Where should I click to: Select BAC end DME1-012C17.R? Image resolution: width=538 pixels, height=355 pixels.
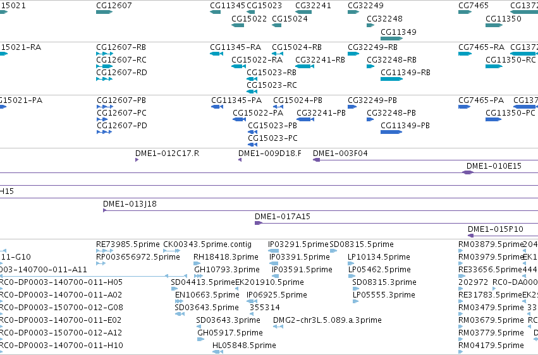tap(167, 153)
